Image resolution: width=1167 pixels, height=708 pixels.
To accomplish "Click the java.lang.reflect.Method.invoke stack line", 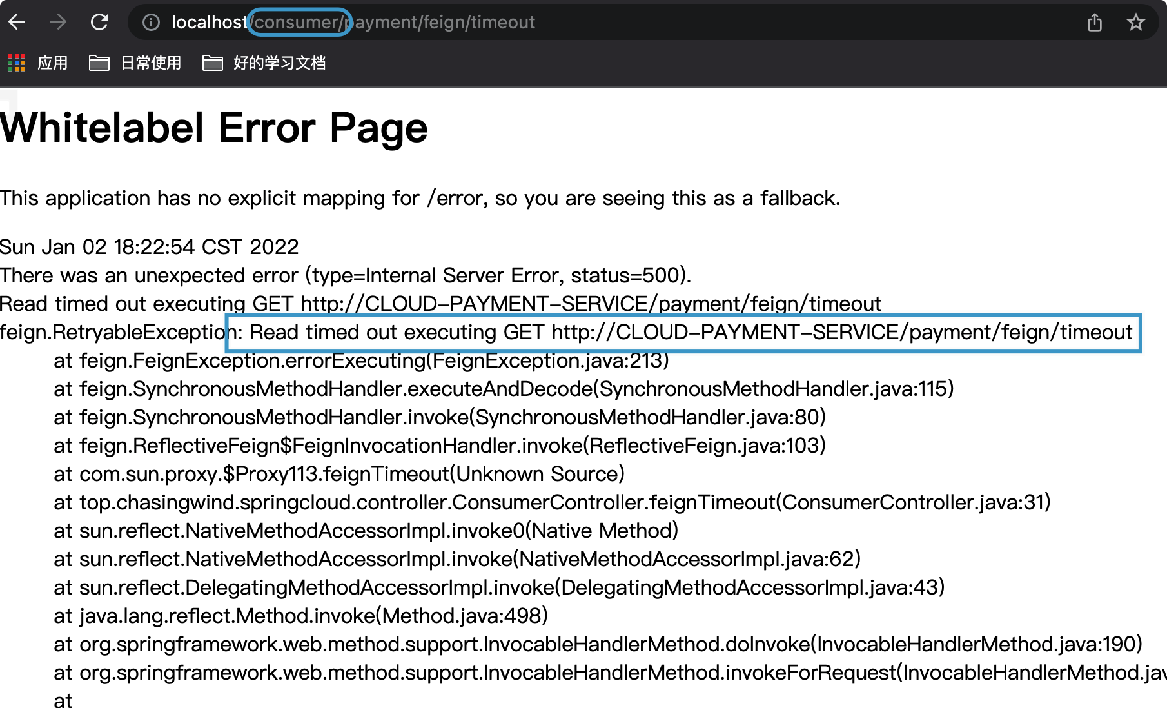I will pyautogui.click(x=301, y=616).
